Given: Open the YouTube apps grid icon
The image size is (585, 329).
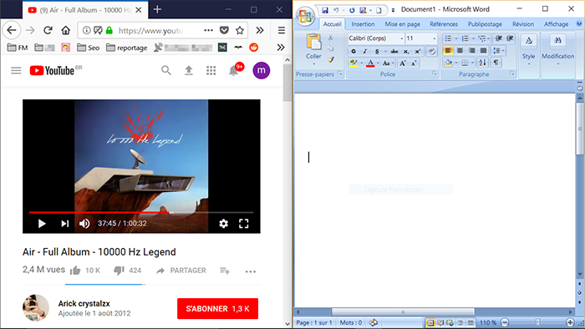Looking at the screenshot, I should point(211,70).
